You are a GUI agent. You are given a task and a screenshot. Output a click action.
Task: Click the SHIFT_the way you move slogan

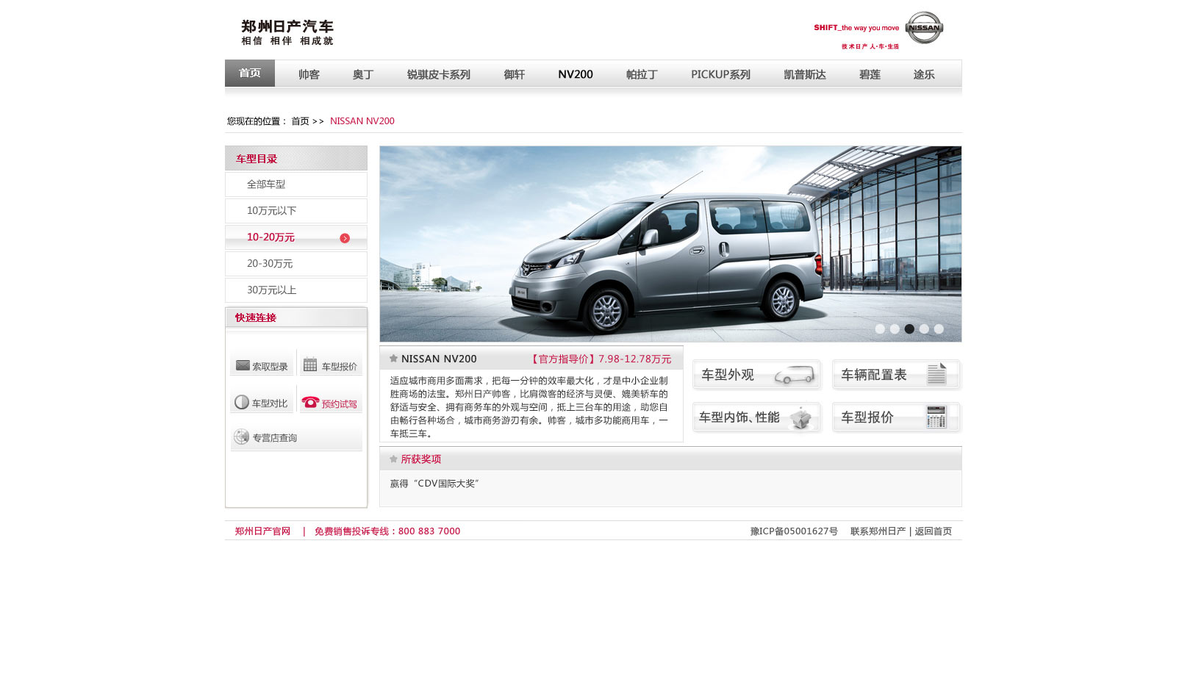856,28
